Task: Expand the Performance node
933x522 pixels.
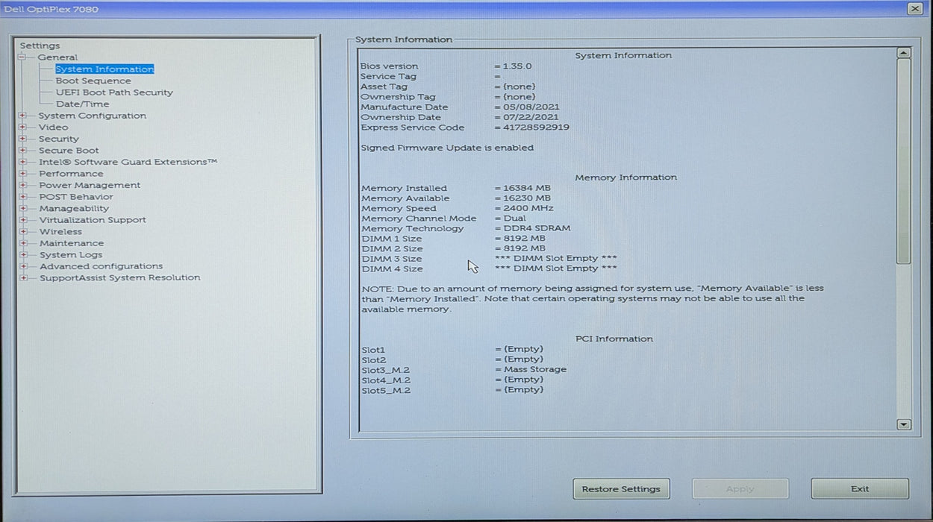Action: click(23, 174)
